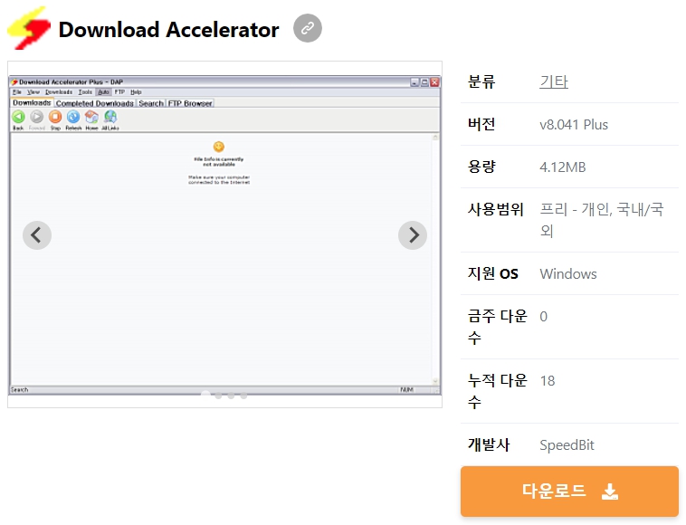Select the fourth carousel indicator dot
The width and height of the screenshot is (686, 525).
click(x=243, y=396)
